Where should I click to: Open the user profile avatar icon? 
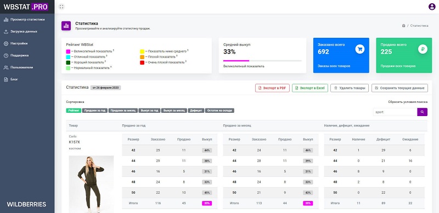pos(432,7)
